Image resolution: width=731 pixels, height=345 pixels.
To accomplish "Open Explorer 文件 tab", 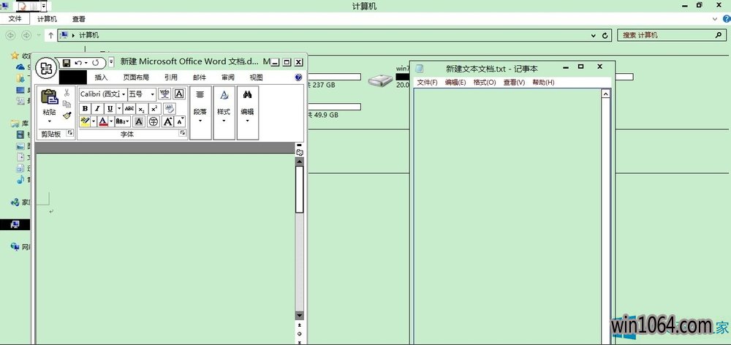I will [15, 19].
